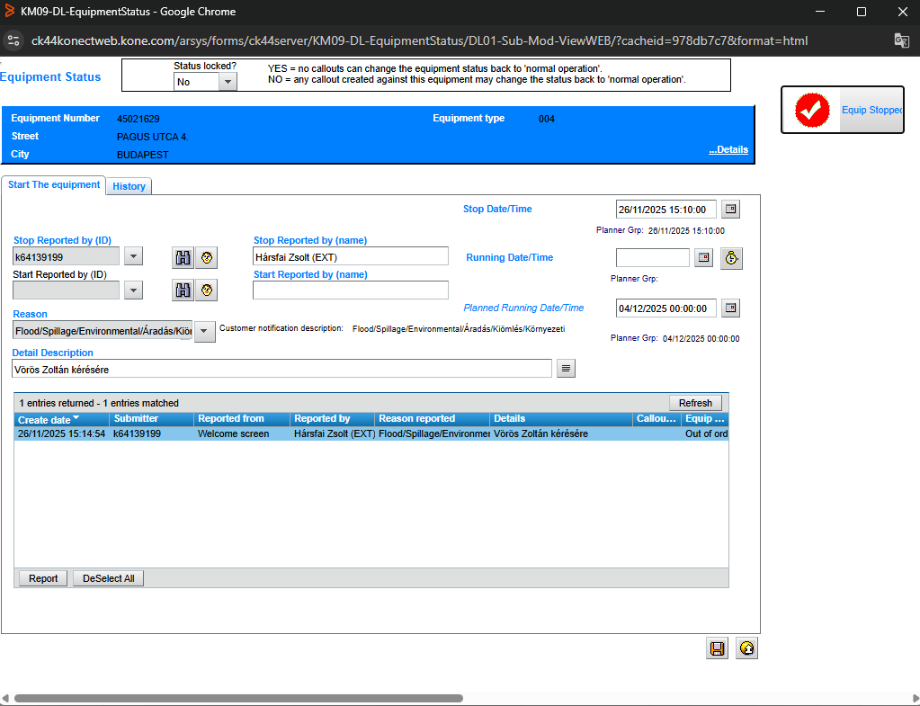Expand the Detail Description text editor icon
This screenshot has width=920, height=706.
coord(566,369)
